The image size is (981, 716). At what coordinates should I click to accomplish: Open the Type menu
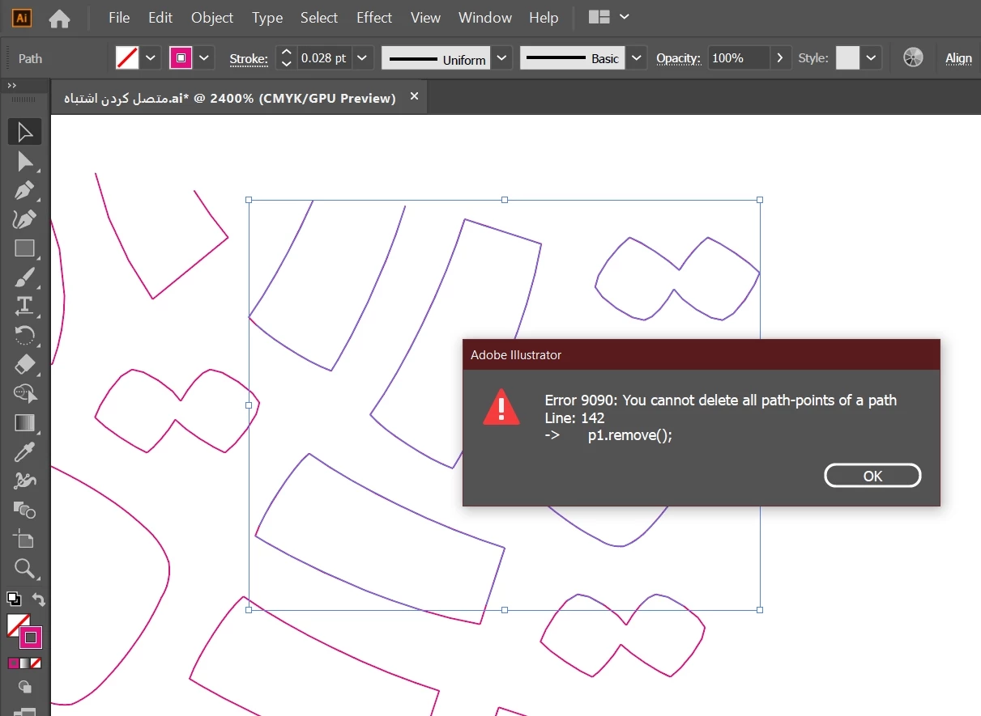pos(267,17)
